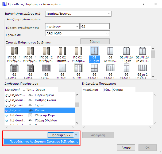Select the IFC Θ2 - Πτυσσό... folding door item

pyautogui.click(x=62, y=54)
